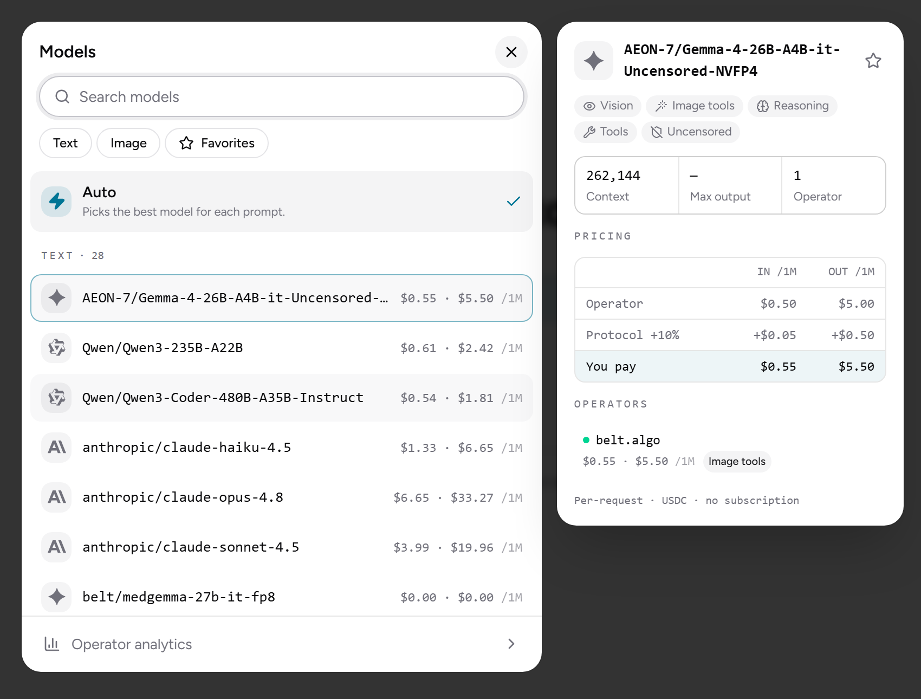The width and height of the screenshot is (921, 699).
Task: Click the Qwen3-Coder price $0.54 · $1.81
Action: click(447, 398)
